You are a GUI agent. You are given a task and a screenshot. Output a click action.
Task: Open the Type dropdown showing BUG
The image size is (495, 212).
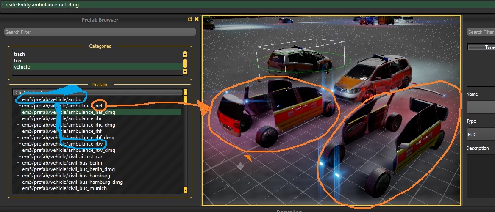[x=481, y=135]
